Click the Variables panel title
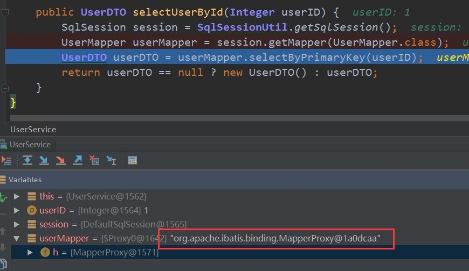Viewport: 469px width, 271px height. [25, 180]
